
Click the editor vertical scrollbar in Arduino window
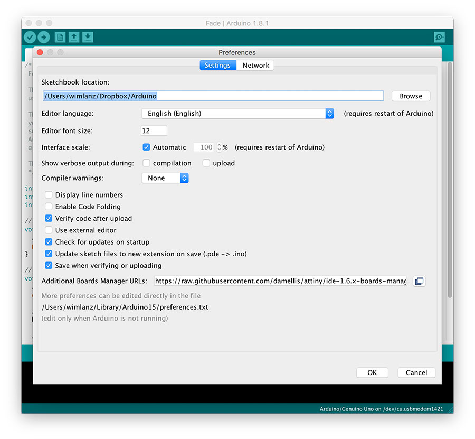point(450,180)
